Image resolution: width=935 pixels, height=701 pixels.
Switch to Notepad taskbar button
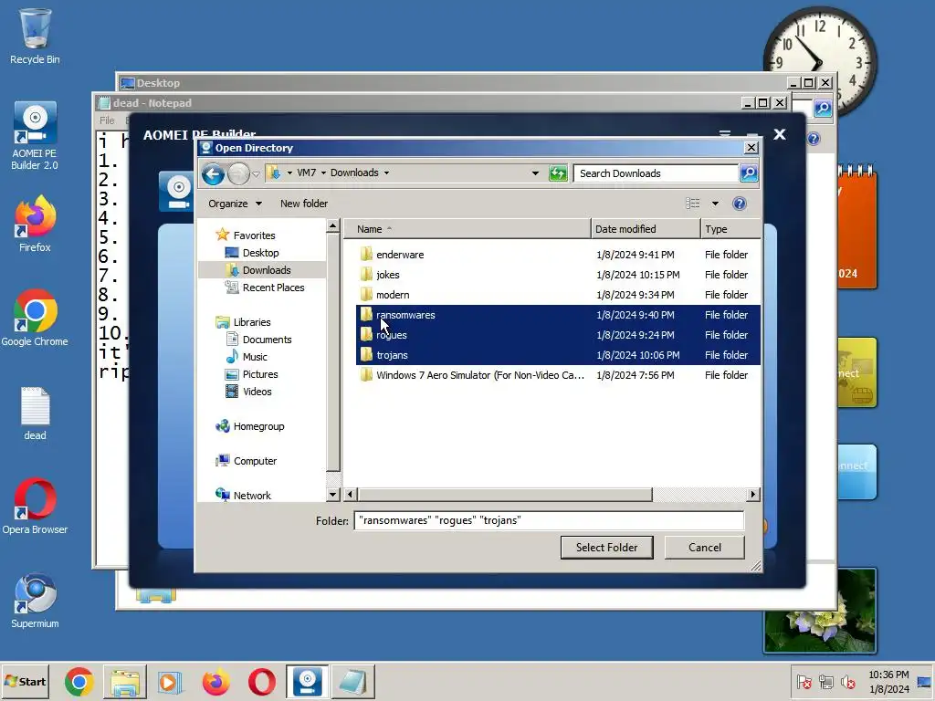click(353, 682)
